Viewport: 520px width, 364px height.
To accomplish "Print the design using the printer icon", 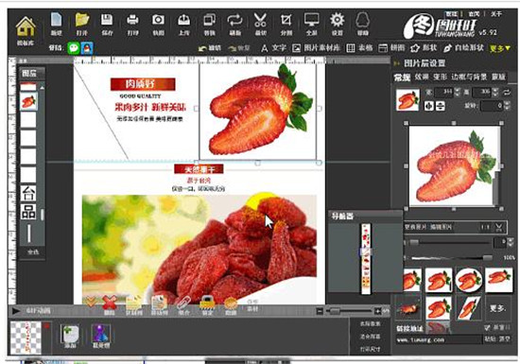I will [x=132, y=24].
